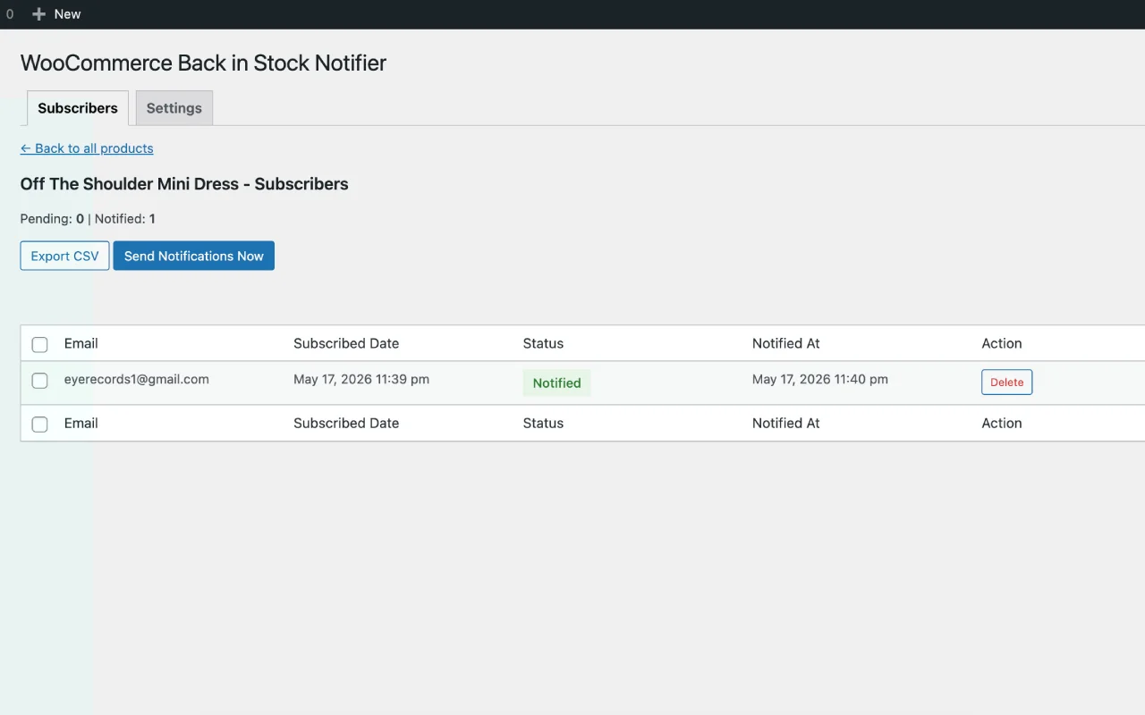Click Off The Shoulder Mini Dress heading
The width and height of the screenshot is (1145, 715).
click(x=184, y=184)
